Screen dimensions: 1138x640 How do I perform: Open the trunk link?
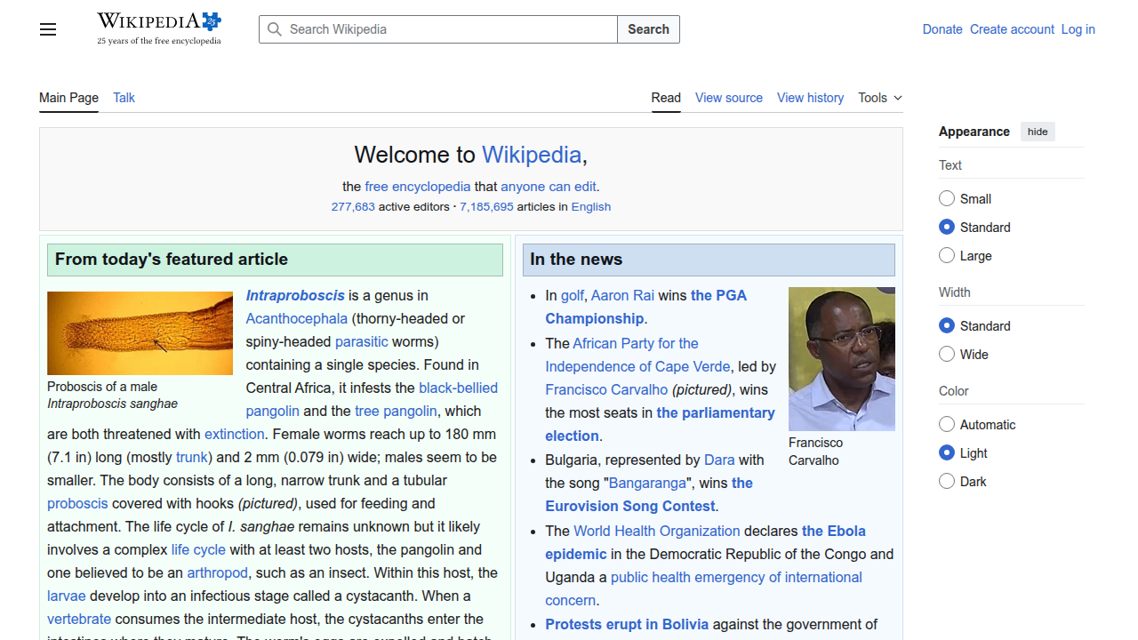191,457
